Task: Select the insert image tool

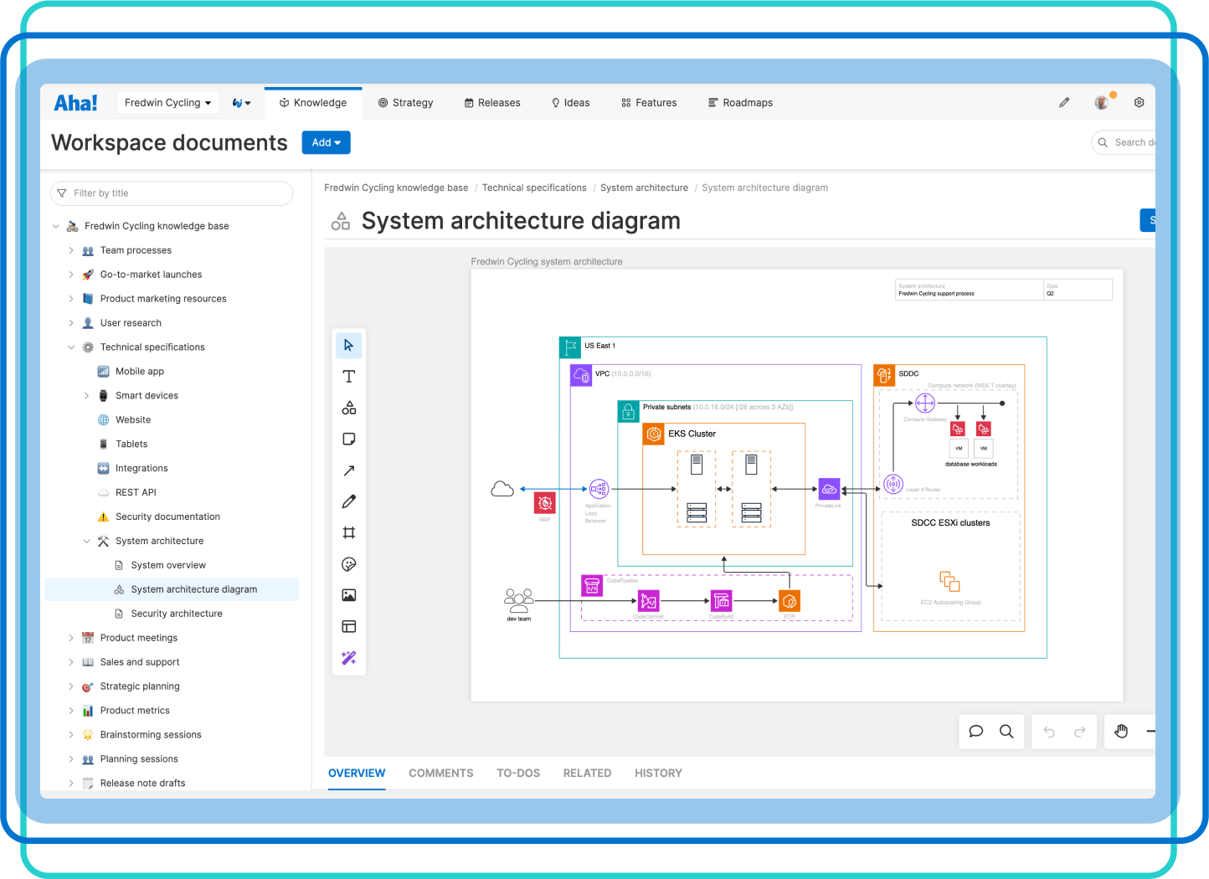Action: pos(349,595)
